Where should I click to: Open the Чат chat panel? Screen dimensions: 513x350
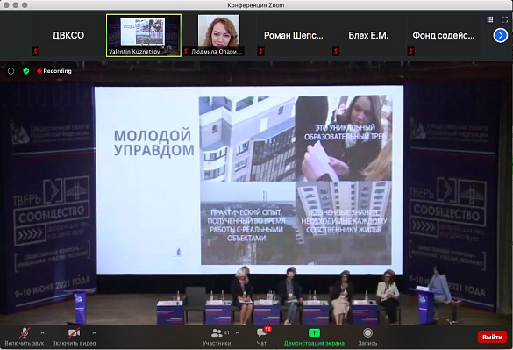(261, 337)
